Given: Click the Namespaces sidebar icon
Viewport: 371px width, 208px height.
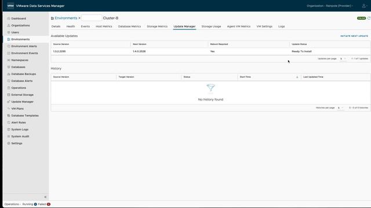Looking at the screenshot, I should [9, 60].
